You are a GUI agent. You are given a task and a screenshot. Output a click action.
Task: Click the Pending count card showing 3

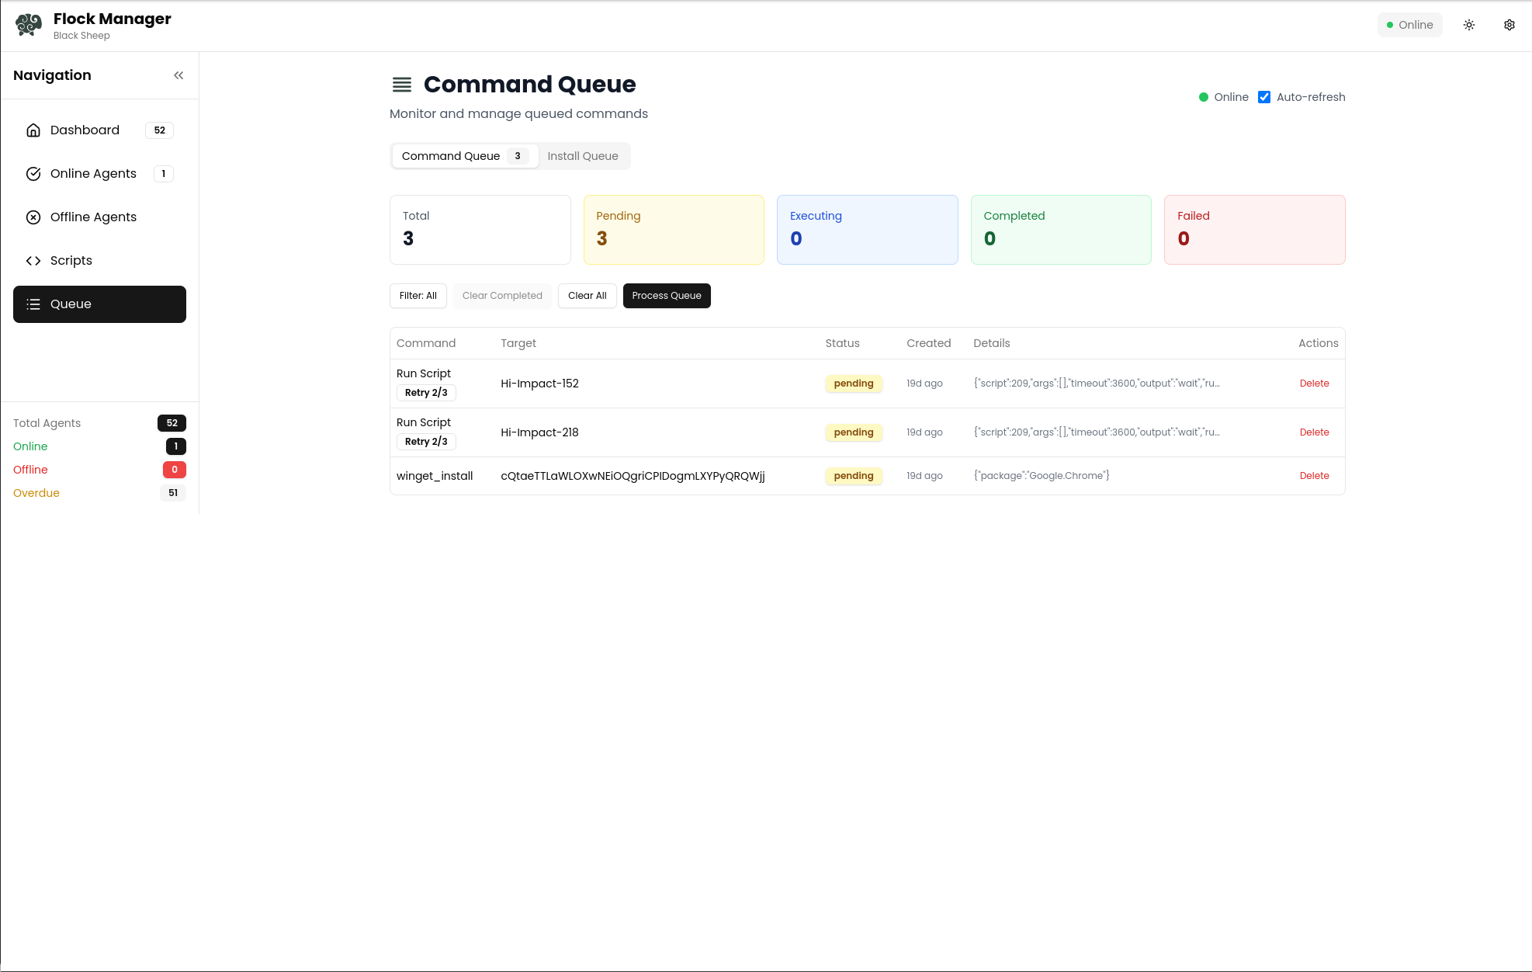tap(674, 230)
